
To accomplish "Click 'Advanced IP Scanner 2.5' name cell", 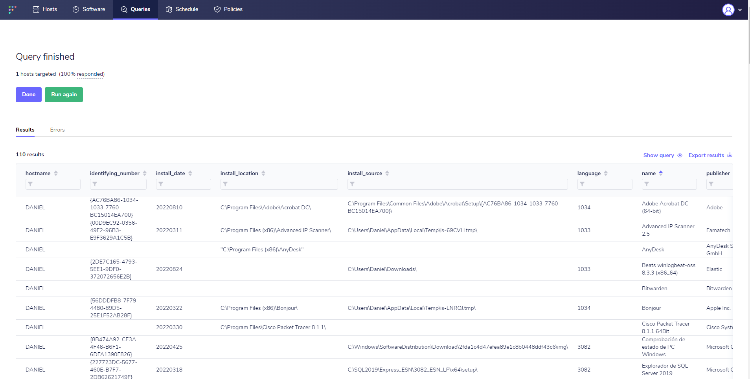I will point(668,230).
